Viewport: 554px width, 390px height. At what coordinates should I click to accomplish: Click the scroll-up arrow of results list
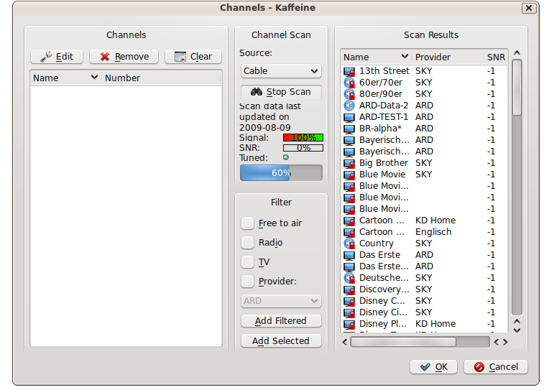[x=517, y=53]
